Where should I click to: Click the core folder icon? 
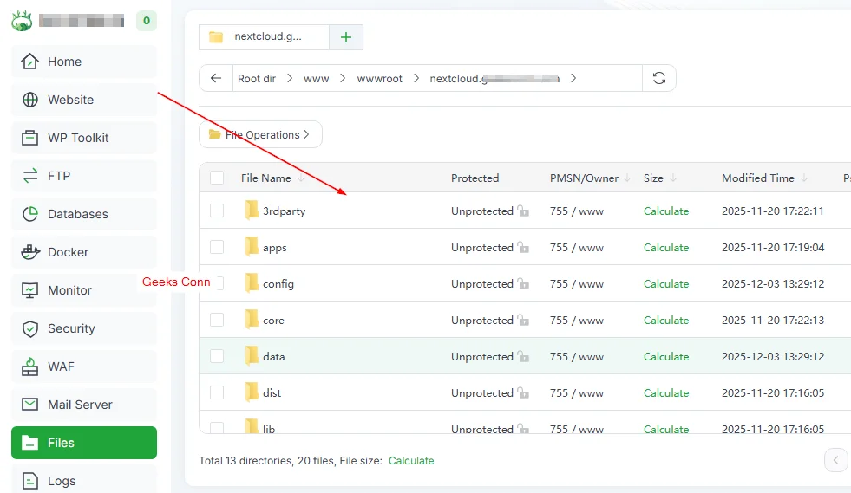click(x=251, y=320)
